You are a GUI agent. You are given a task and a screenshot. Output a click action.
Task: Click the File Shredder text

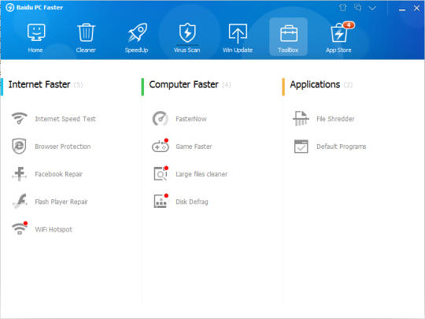coord(335,119)
